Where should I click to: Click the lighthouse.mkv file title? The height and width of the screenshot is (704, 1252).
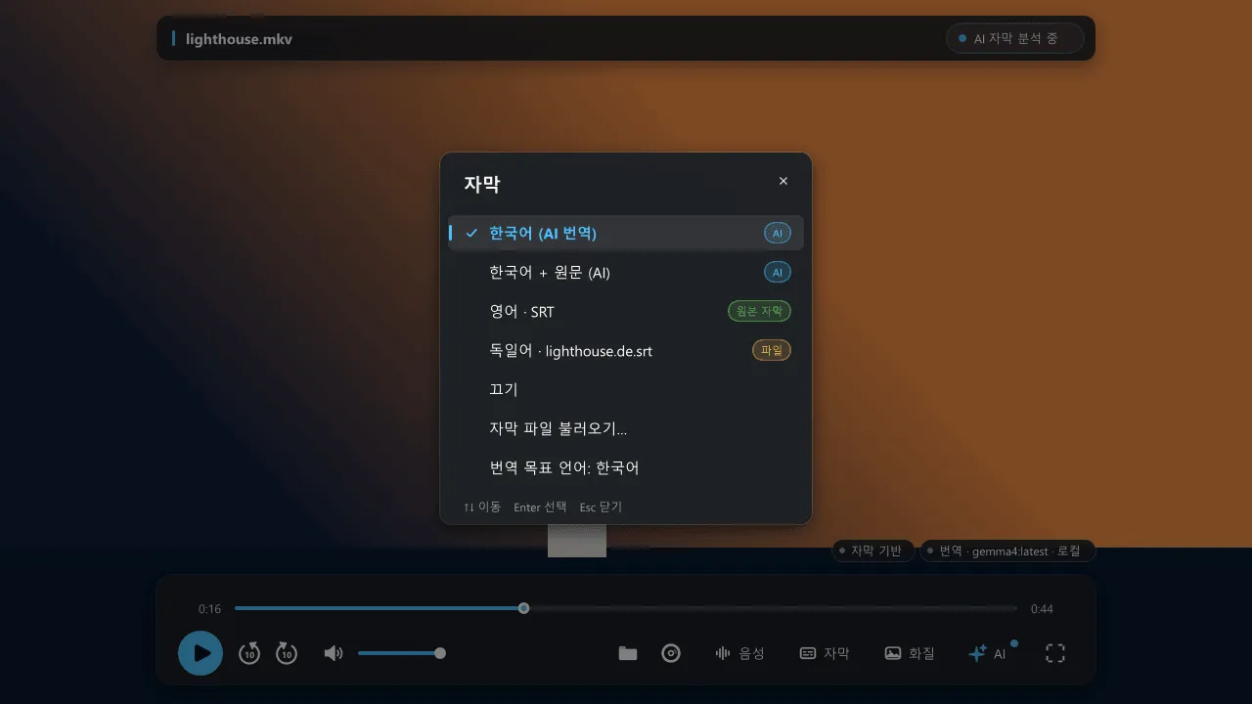coord(239,39)
